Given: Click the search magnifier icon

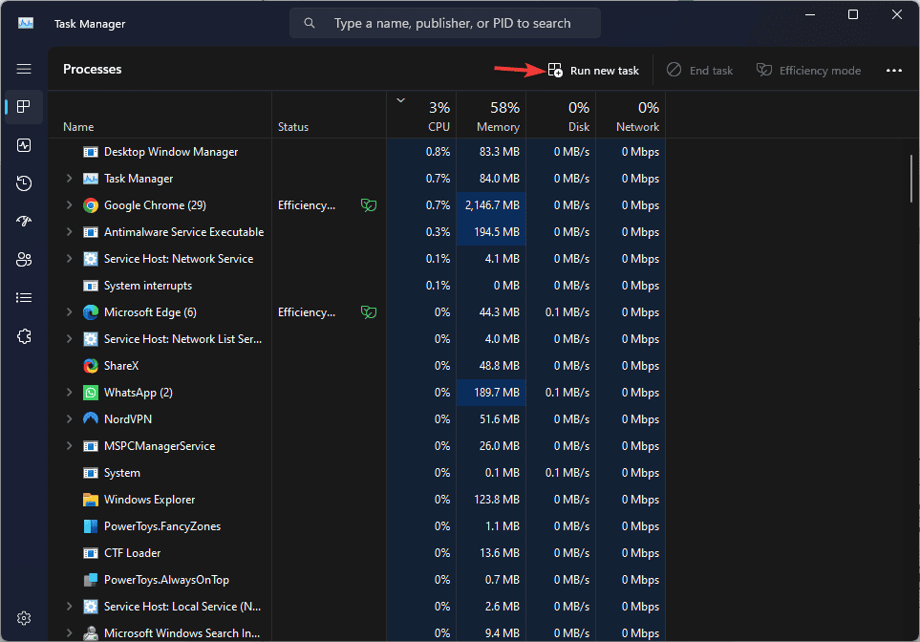Looking at the screenshot, I should point(310,23).
